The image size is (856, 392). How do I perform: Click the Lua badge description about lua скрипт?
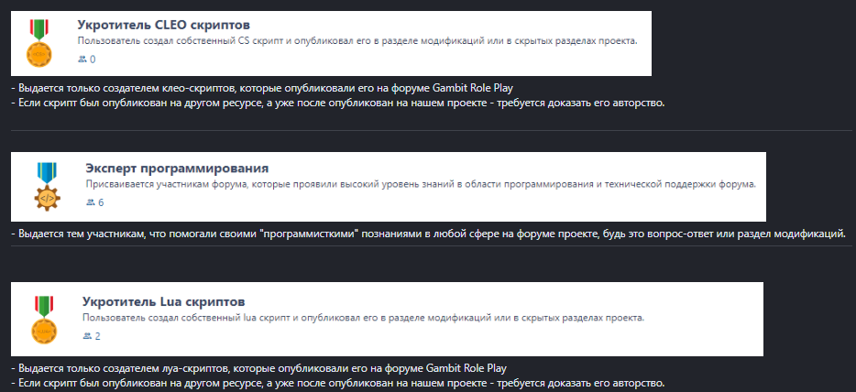coord(364,318)
